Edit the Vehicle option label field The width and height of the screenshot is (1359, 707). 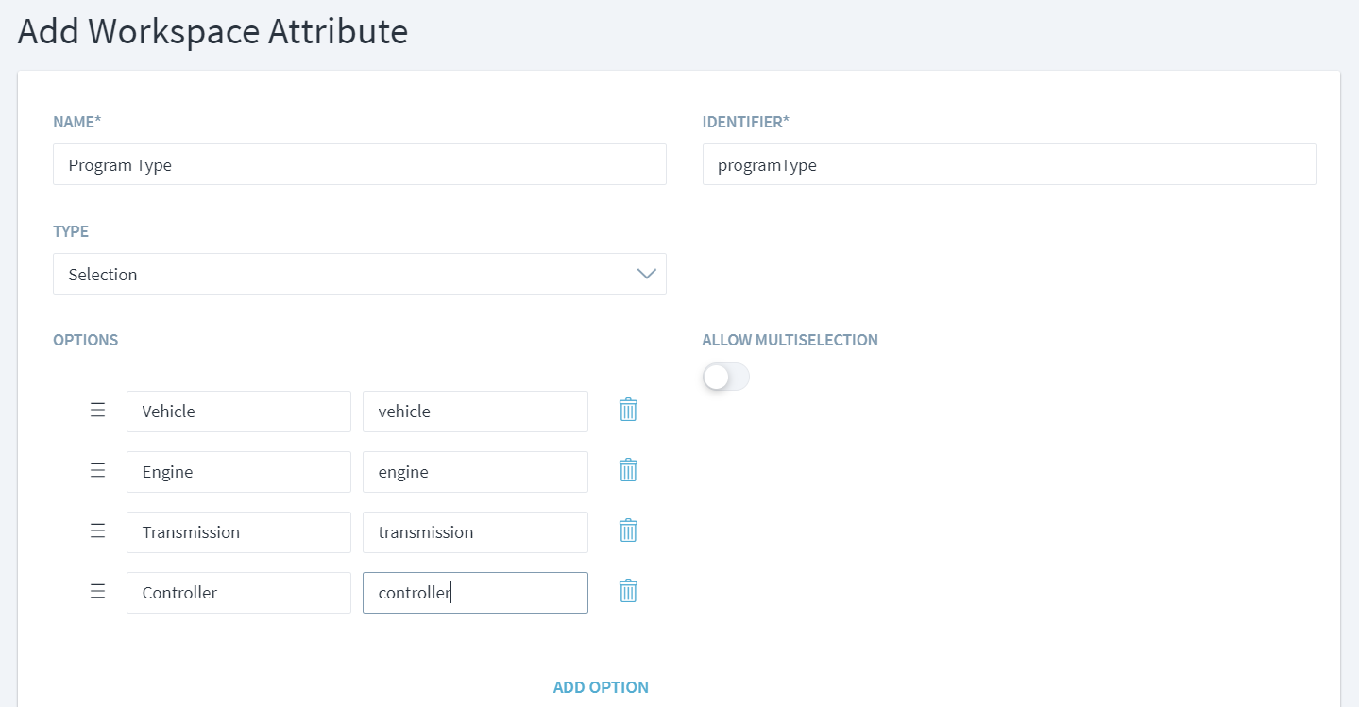[x=238, y=412]
